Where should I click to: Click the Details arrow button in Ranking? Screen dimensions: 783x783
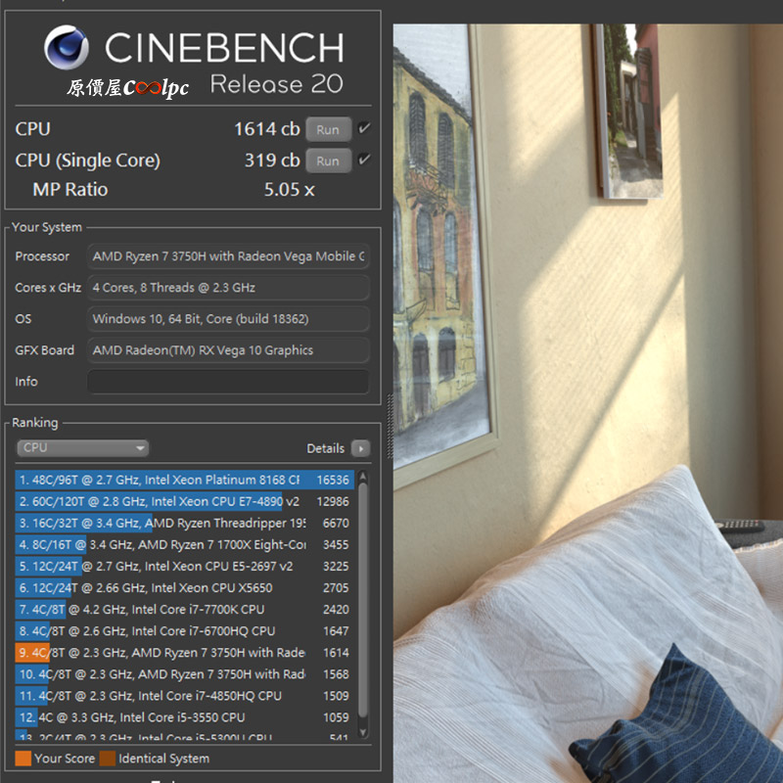[x=360, y=448]
